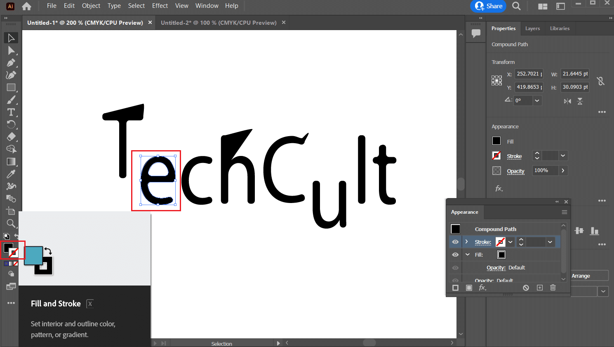Open Stroke weight dropdown in Appearance panel
The height and width of the screenshot is (347, 614).
coord(550,242)
